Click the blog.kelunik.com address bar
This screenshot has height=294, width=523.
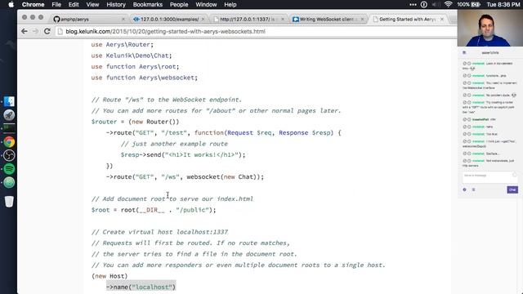[255, 31]
